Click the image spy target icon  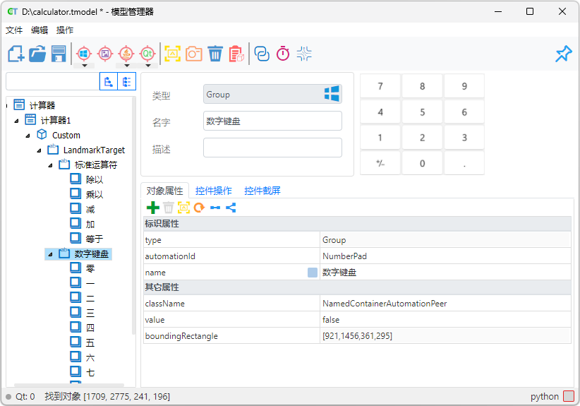105,54
